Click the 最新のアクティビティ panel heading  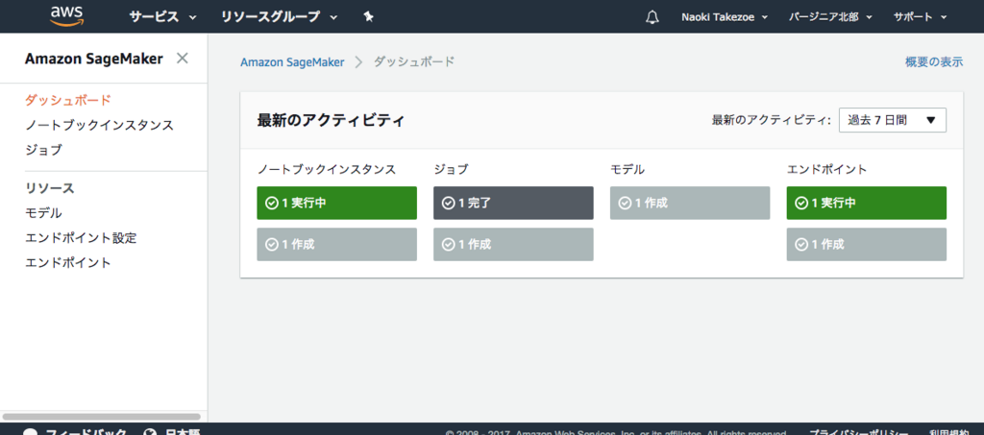pyautogui.click(x=331, y=120)
